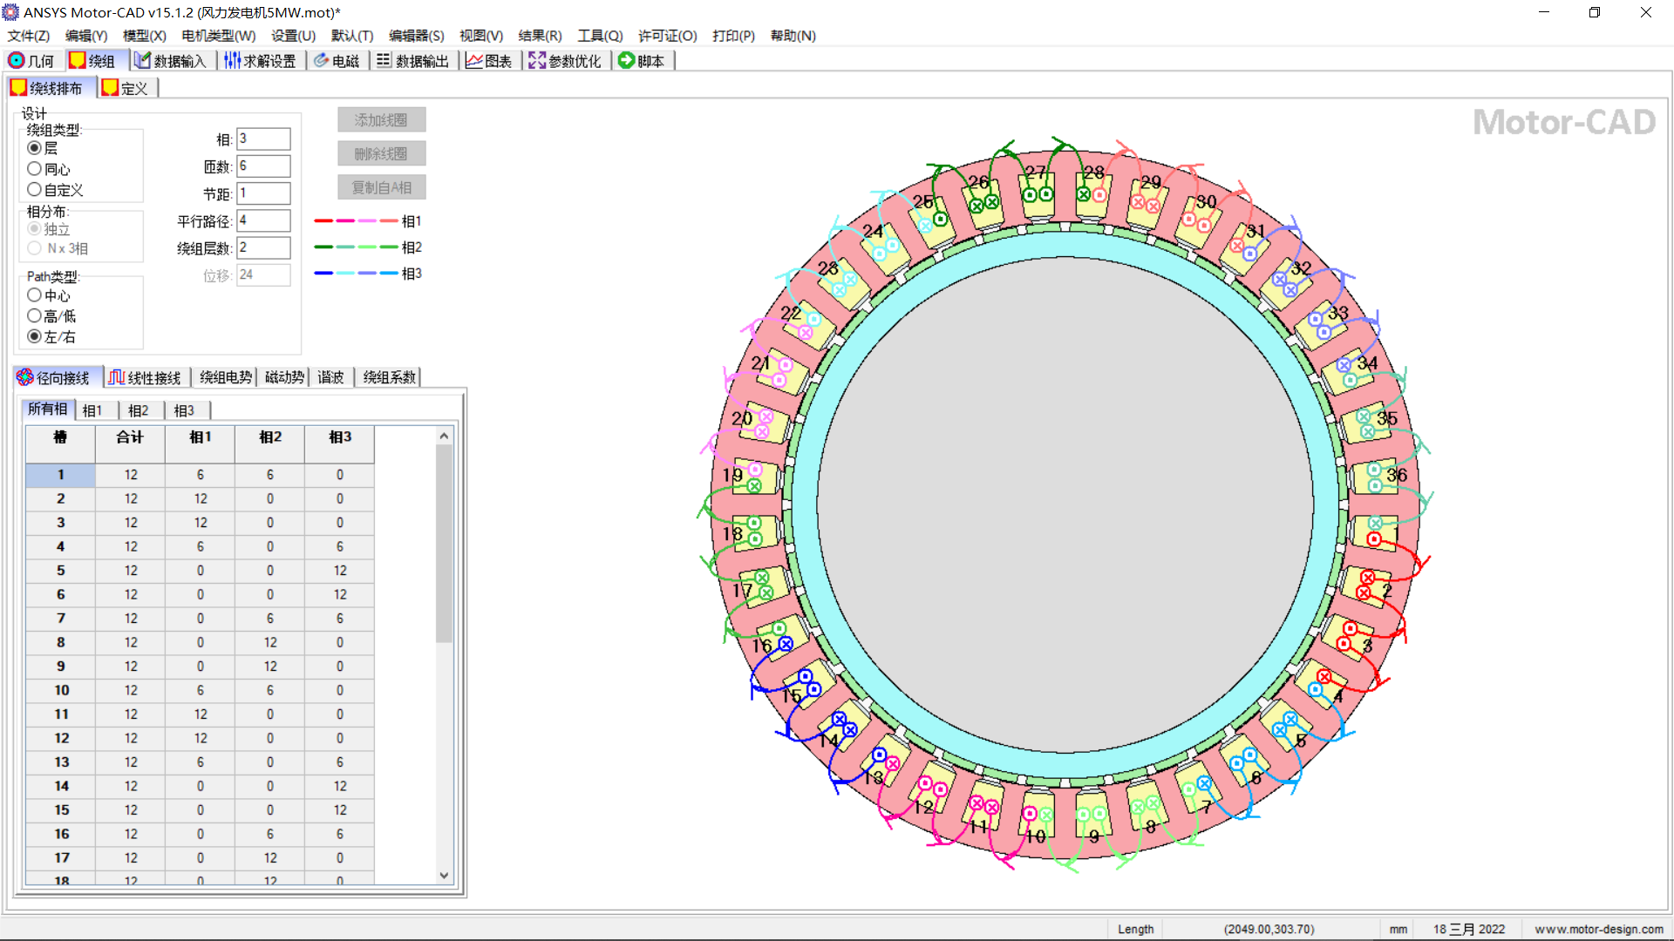
Task: Click the 匝数 turns input field
Action: [x=263, y=166]
